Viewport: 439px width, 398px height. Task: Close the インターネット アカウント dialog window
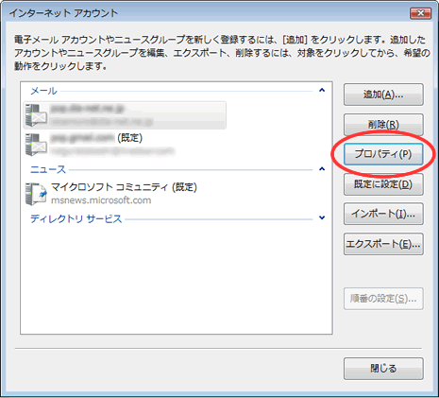420,13
